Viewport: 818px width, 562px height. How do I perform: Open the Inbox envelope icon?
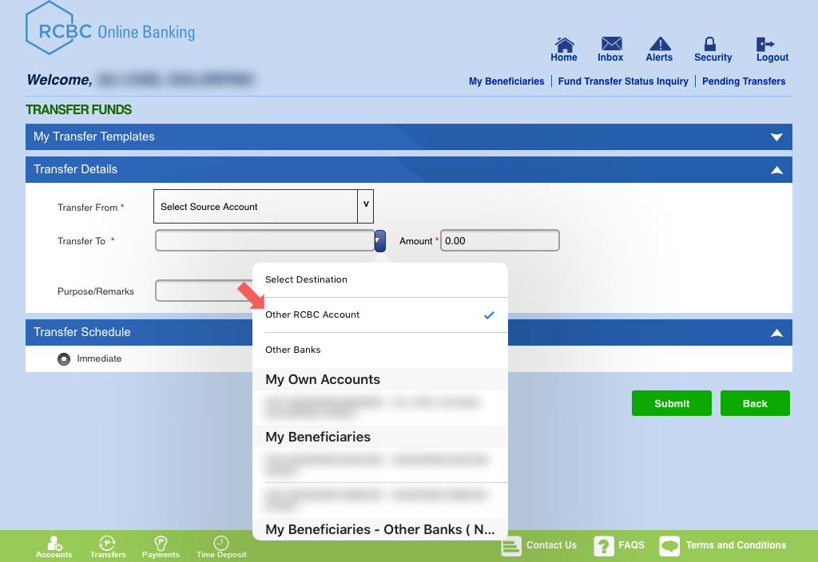(x=611, y=43)
